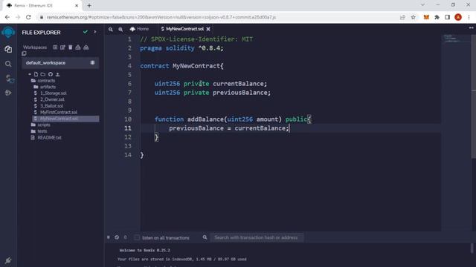Viewport: 476px width, 267px height.
Task: Open the MetaMask fox extension
Action: [x=426, y=17]
